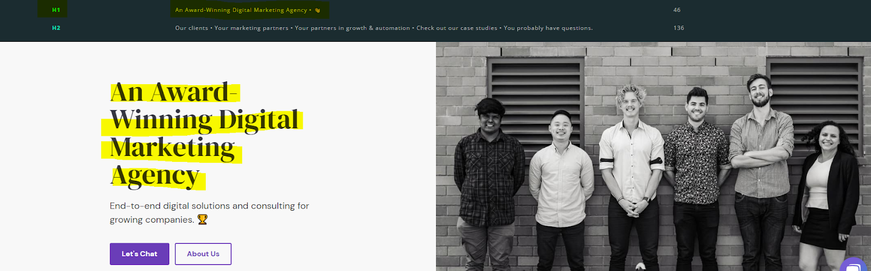Select the green H1 tag label
This screenshot has width=871, height=271.
pos(56,10)
